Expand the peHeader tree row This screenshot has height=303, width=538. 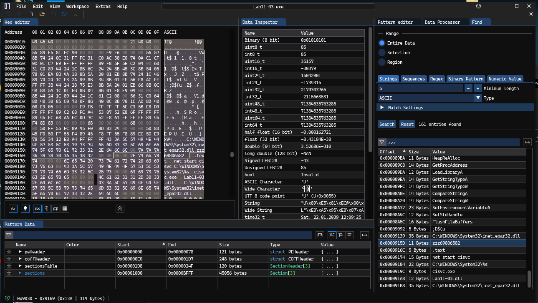(x=20, y=252)
